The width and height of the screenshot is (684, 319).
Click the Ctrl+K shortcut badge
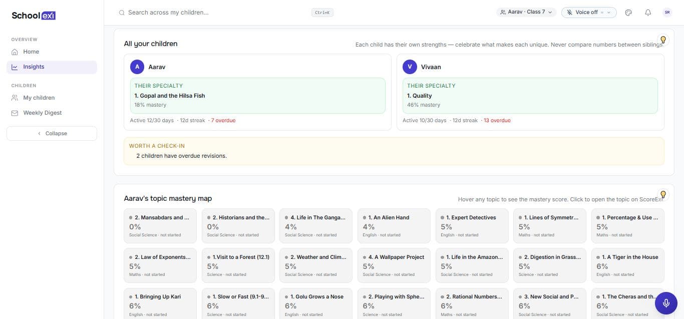pyautogui.click(x=322, y=13)
